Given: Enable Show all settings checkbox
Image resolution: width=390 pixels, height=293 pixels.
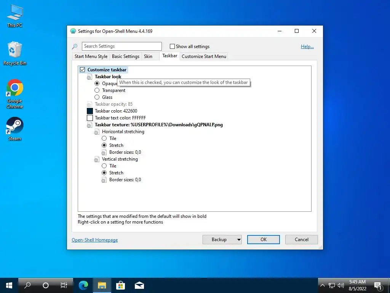Looking at the screenshot, I should [172, 46].
